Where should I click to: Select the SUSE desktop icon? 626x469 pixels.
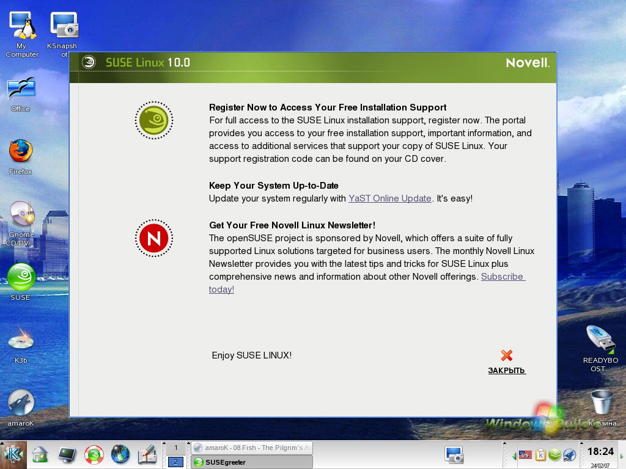(x=21, y=282)
